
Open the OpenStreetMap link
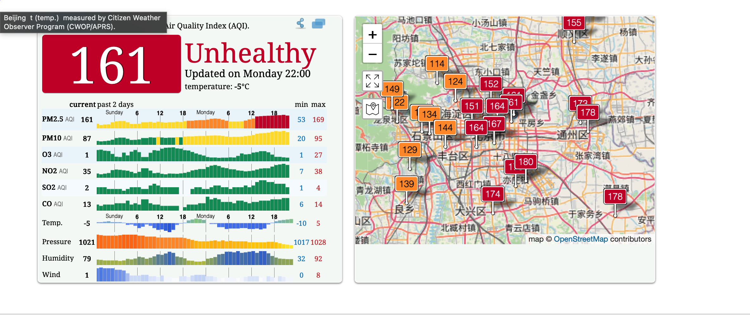pyautogui.click(x=581, y=239)
